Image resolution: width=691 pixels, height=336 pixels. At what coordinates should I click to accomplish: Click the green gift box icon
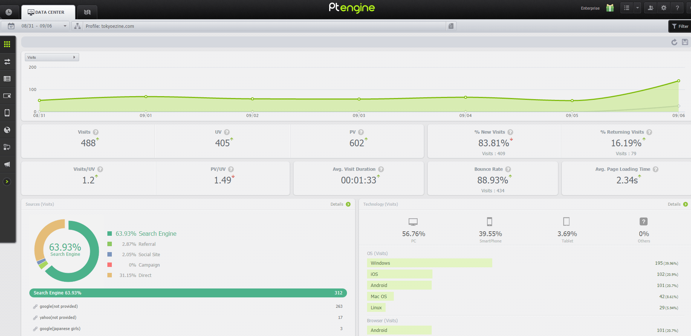(x=610, y=8)
